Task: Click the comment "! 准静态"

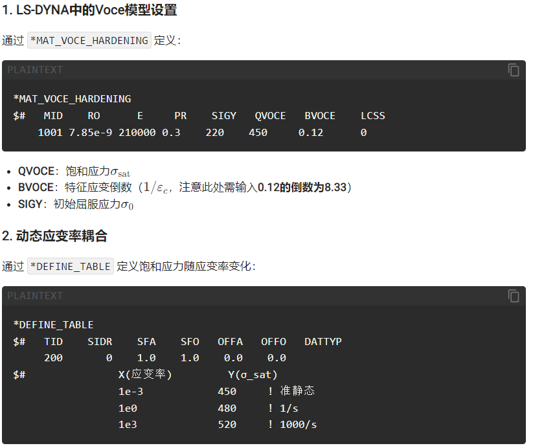Action: [291, 391]
